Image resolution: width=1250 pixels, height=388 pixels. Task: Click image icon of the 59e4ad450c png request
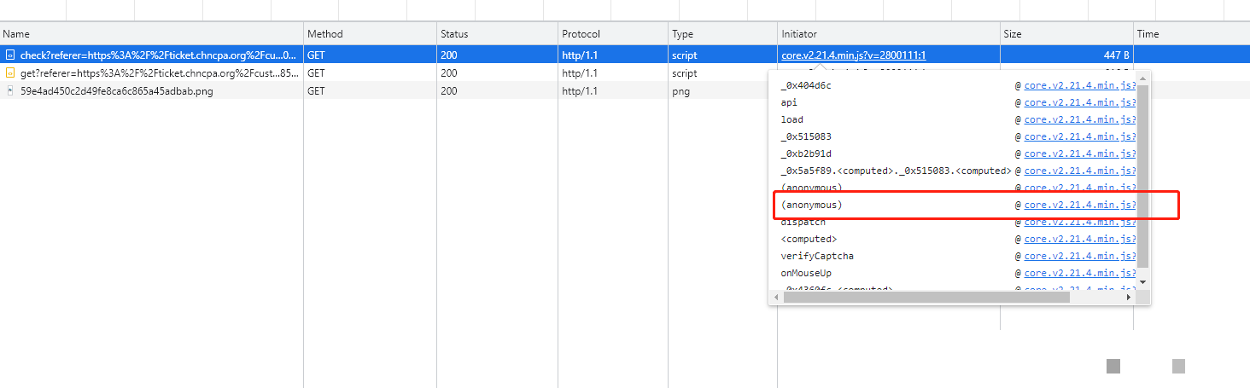10,91
